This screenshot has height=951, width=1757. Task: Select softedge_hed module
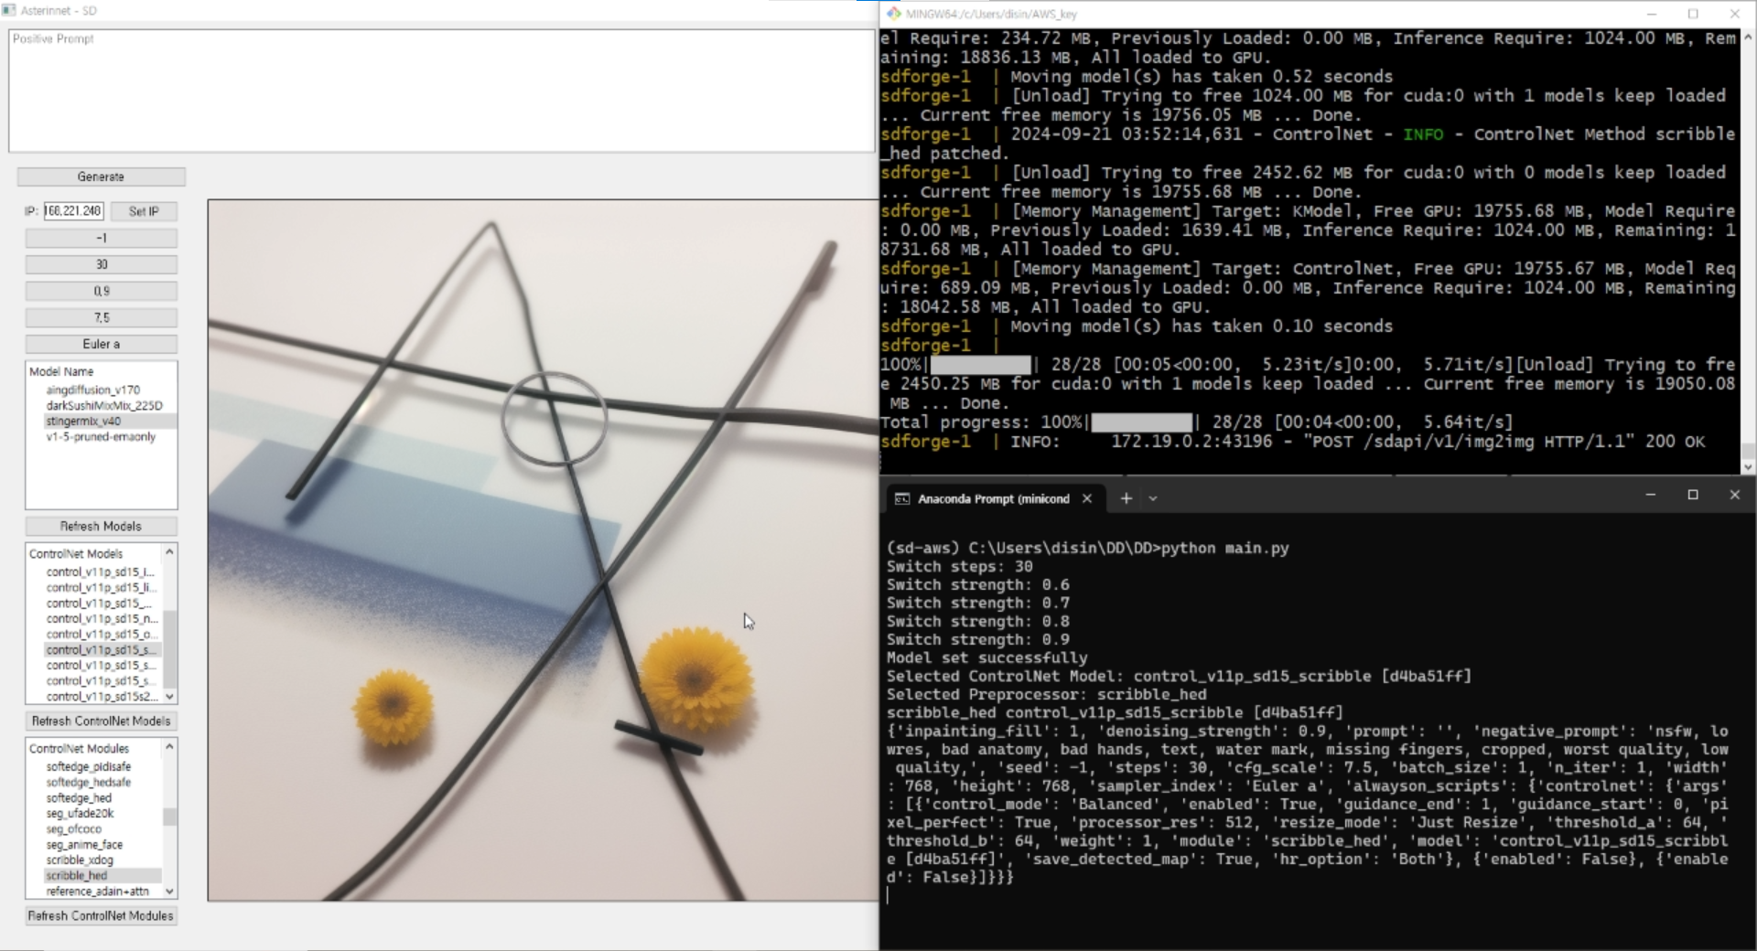(x=79, y=797)
